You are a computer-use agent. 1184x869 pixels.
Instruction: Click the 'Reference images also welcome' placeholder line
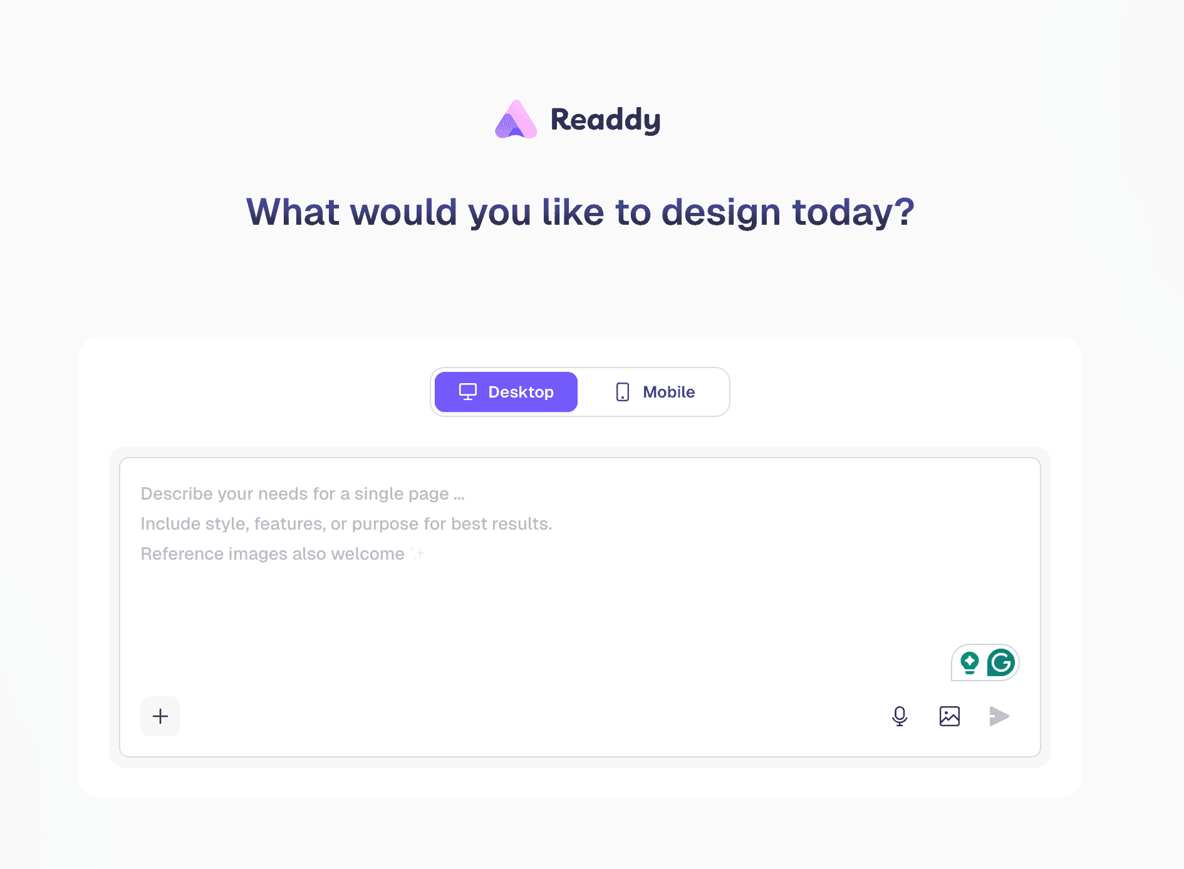(273, 553)
